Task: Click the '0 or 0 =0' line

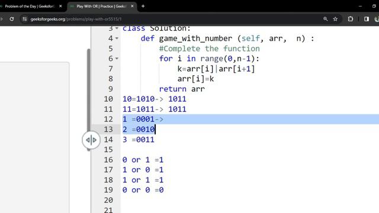Action: [143, 190]
